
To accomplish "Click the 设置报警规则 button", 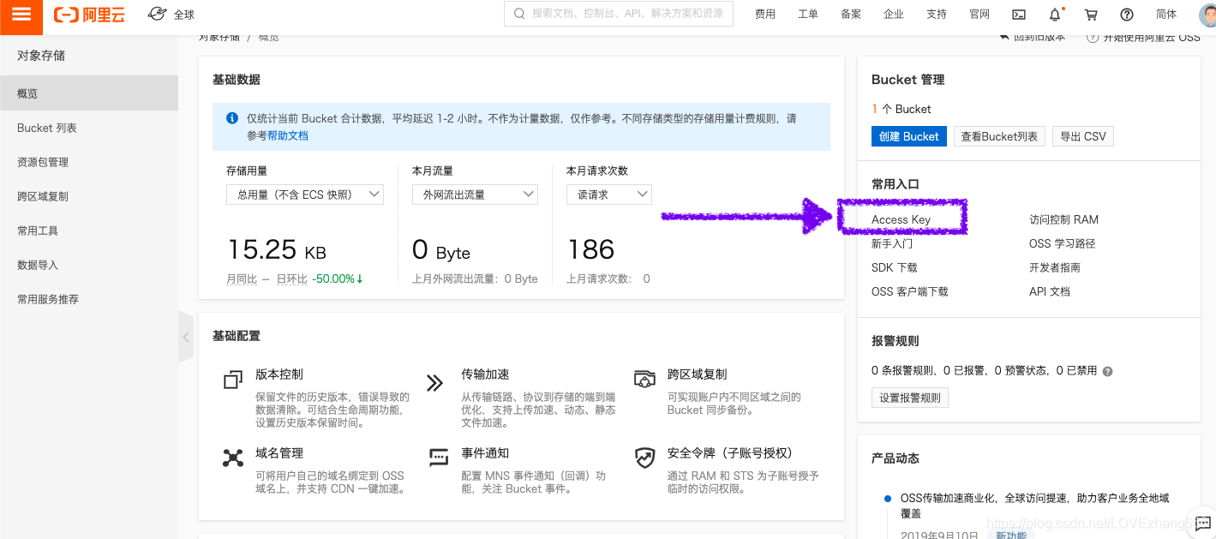I will [910, 398].
